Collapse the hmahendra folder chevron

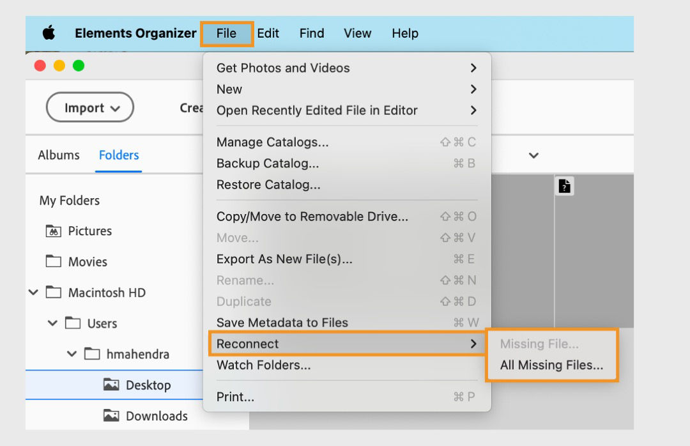(72, 354)
